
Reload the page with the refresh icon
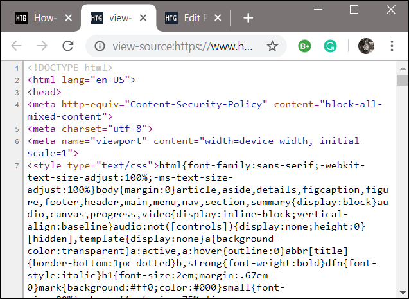(x=67, y=46)
